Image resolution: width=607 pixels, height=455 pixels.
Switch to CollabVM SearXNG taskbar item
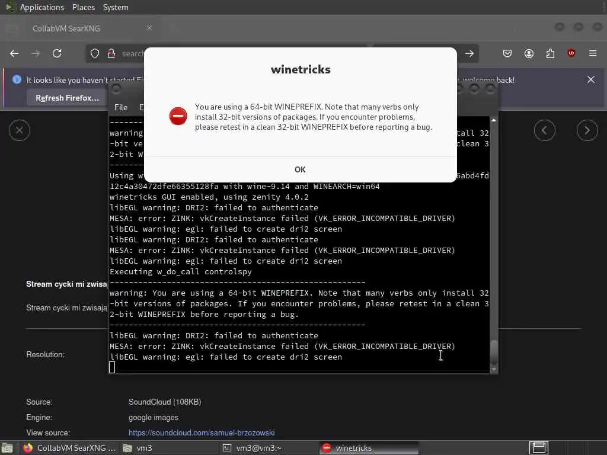[x=69, y=448]
